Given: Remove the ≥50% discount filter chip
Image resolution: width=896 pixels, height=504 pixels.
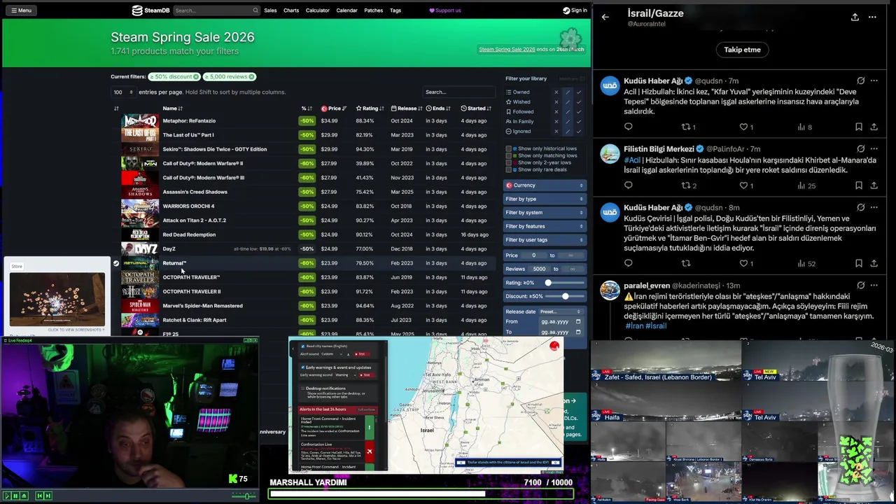Looking at the screenshot, I should tap(196, 76).
